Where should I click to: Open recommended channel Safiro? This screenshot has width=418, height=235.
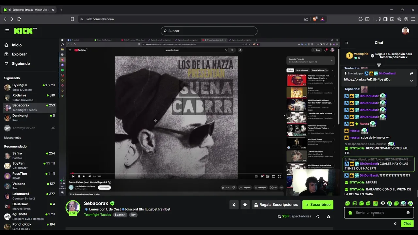(29, 155)
